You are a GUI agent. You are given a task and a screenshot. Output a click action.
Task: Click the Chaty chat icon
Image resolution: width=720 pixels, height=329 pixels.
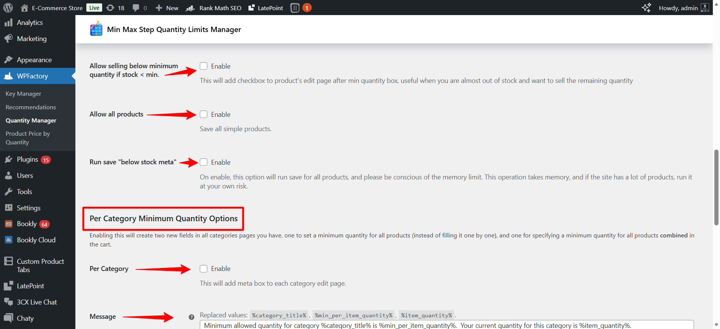[x=8, y=318]
